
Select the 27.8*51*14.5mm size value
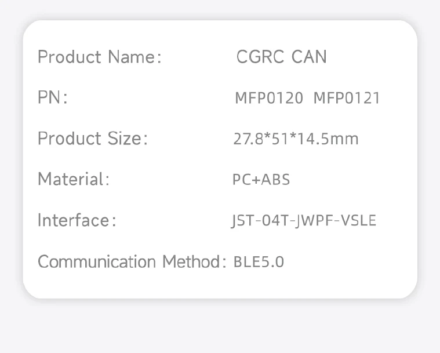296,139
